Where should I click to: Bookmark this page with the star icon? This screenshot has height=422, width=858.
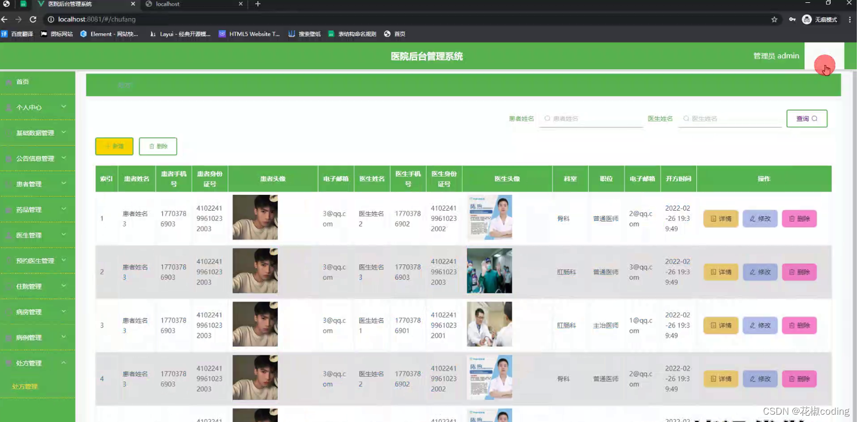point(774,19)
